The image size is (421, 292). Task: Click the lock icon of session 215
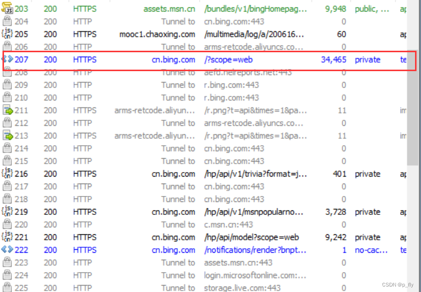click(x=7, y=161)
